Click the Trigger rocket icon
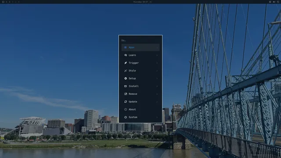This screenshot has height=158, width=281. point(126,63)
